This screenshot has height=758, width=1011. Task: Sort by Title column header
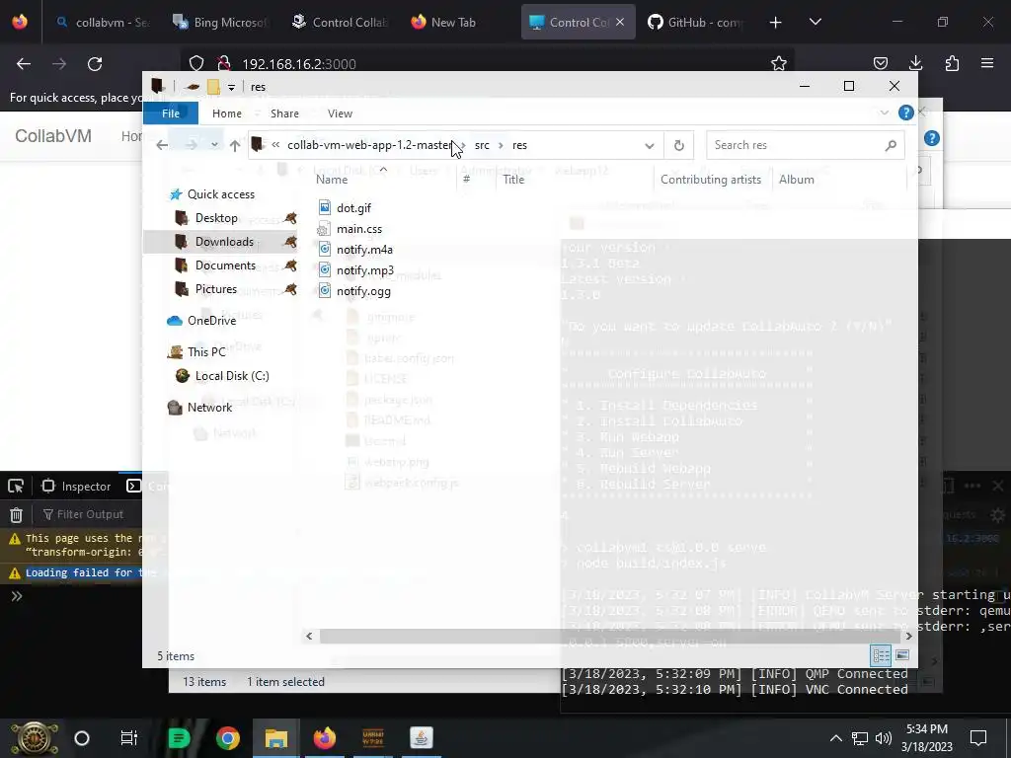[x=513, y=180]
